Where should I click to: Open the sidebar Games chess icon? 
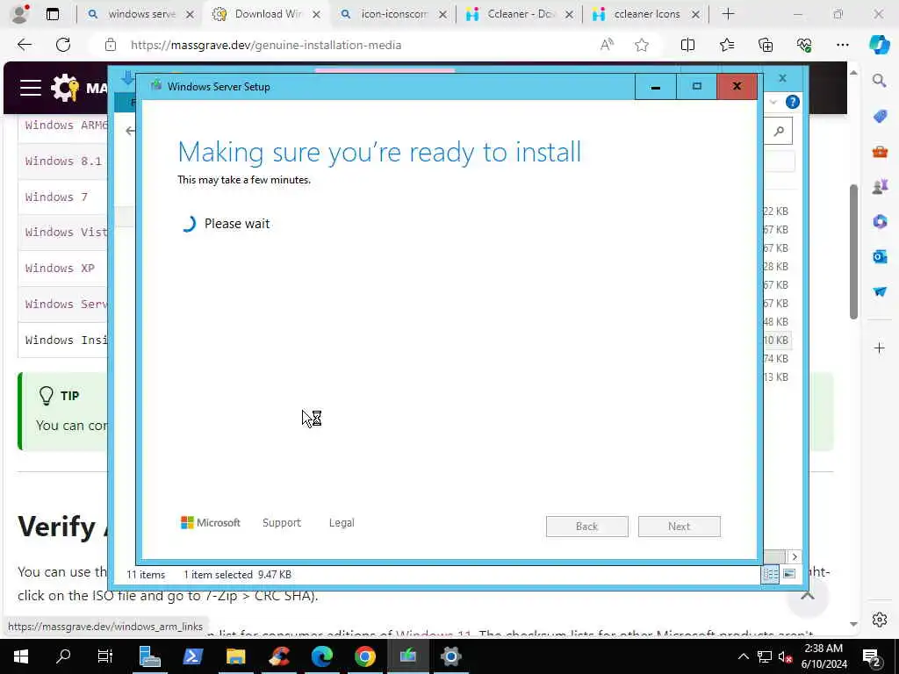(x=880, y=186)
